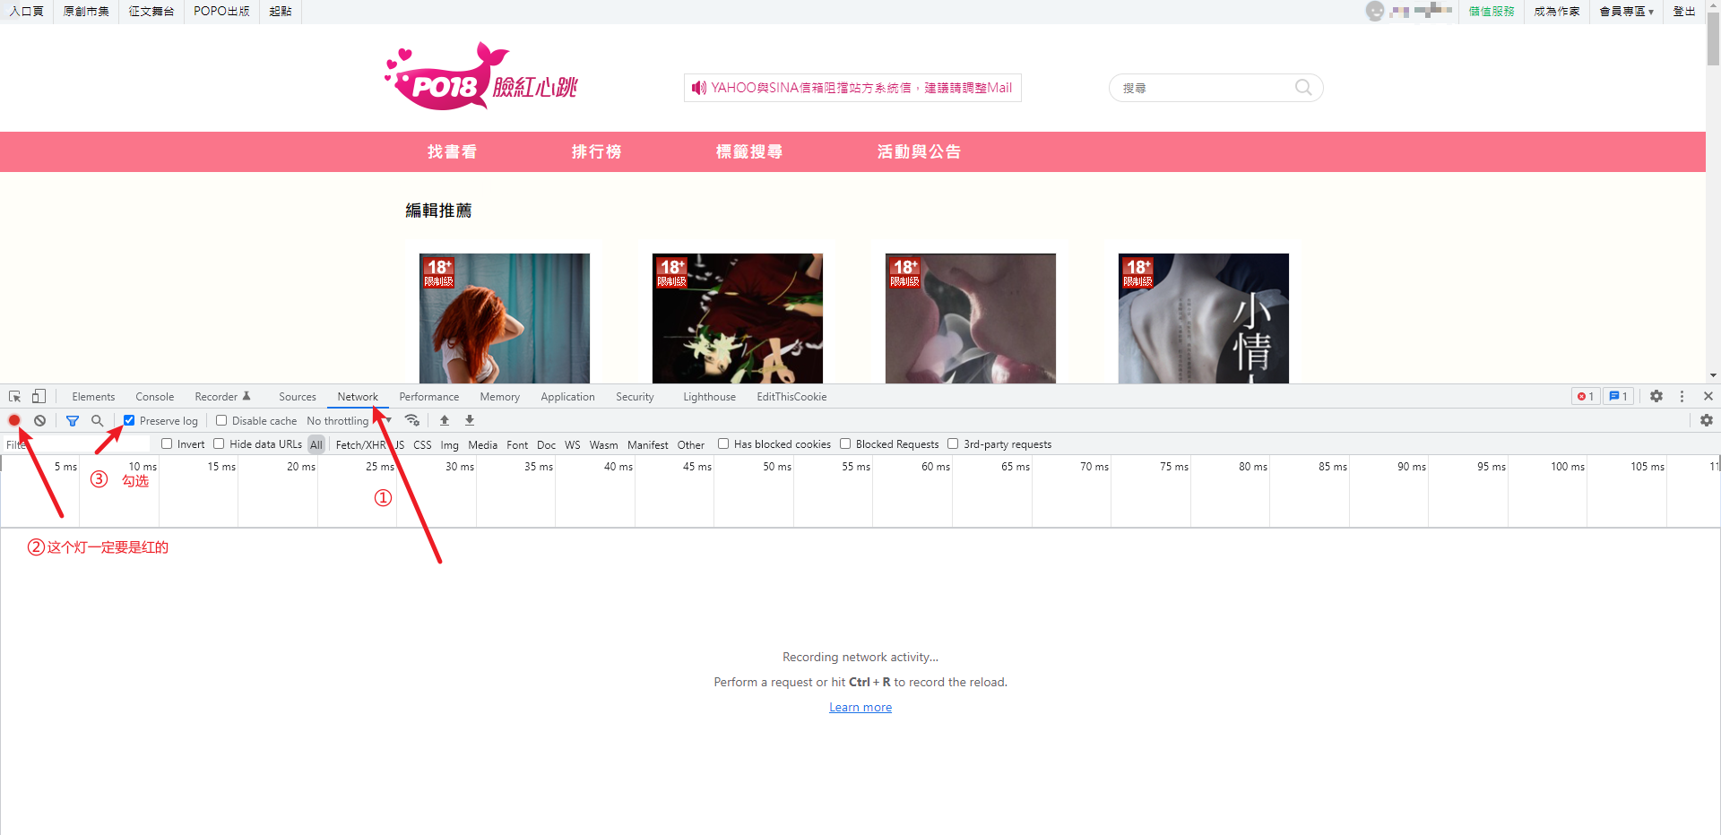Image resolution: width=1721 pixels, height=835 pixels.
Task: Filter requests by WS
Action: pos(573,444)
